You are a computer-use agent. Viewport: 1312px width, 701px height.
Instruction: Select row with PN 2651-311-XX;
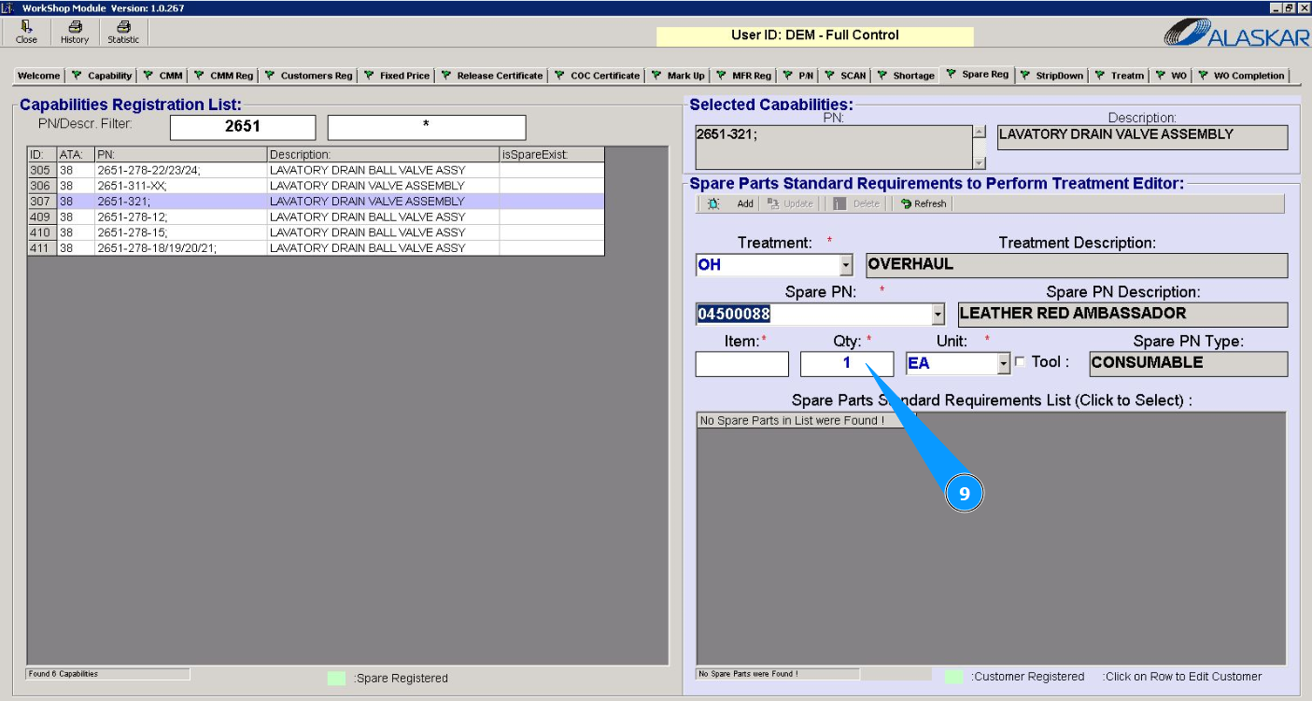[316, 186]
